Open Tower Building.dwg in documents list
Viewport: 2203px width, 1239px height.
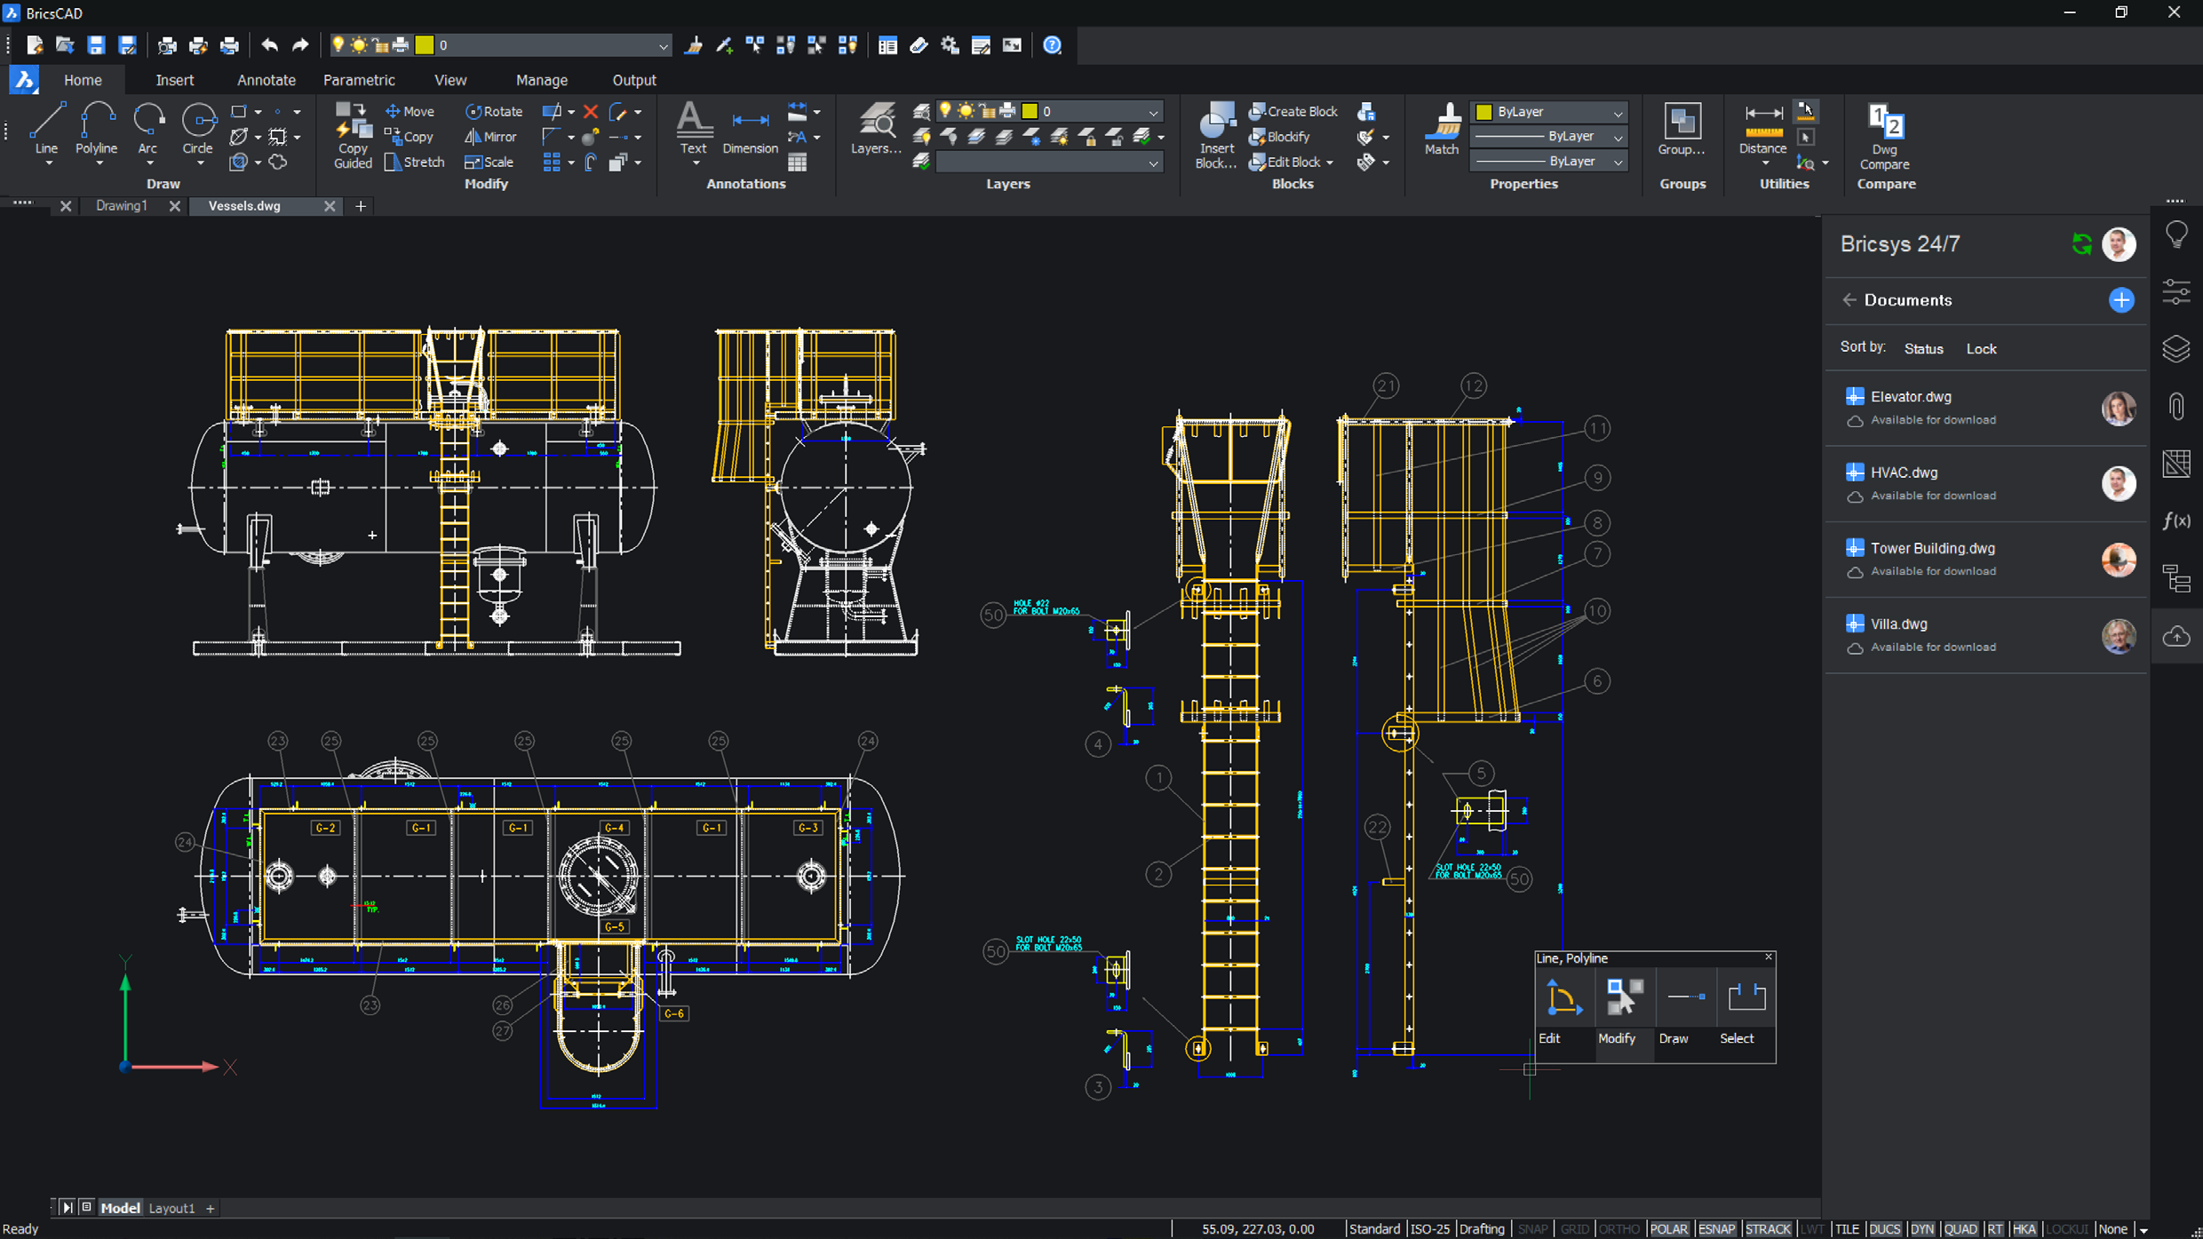(1932, 549)
